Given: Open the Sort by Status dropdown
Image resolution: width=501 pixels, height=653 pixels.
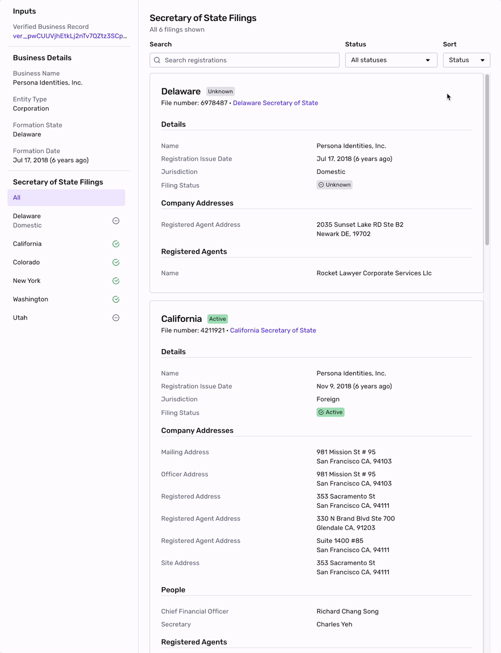Looking at the screenshot, I should tap(466, 60).
